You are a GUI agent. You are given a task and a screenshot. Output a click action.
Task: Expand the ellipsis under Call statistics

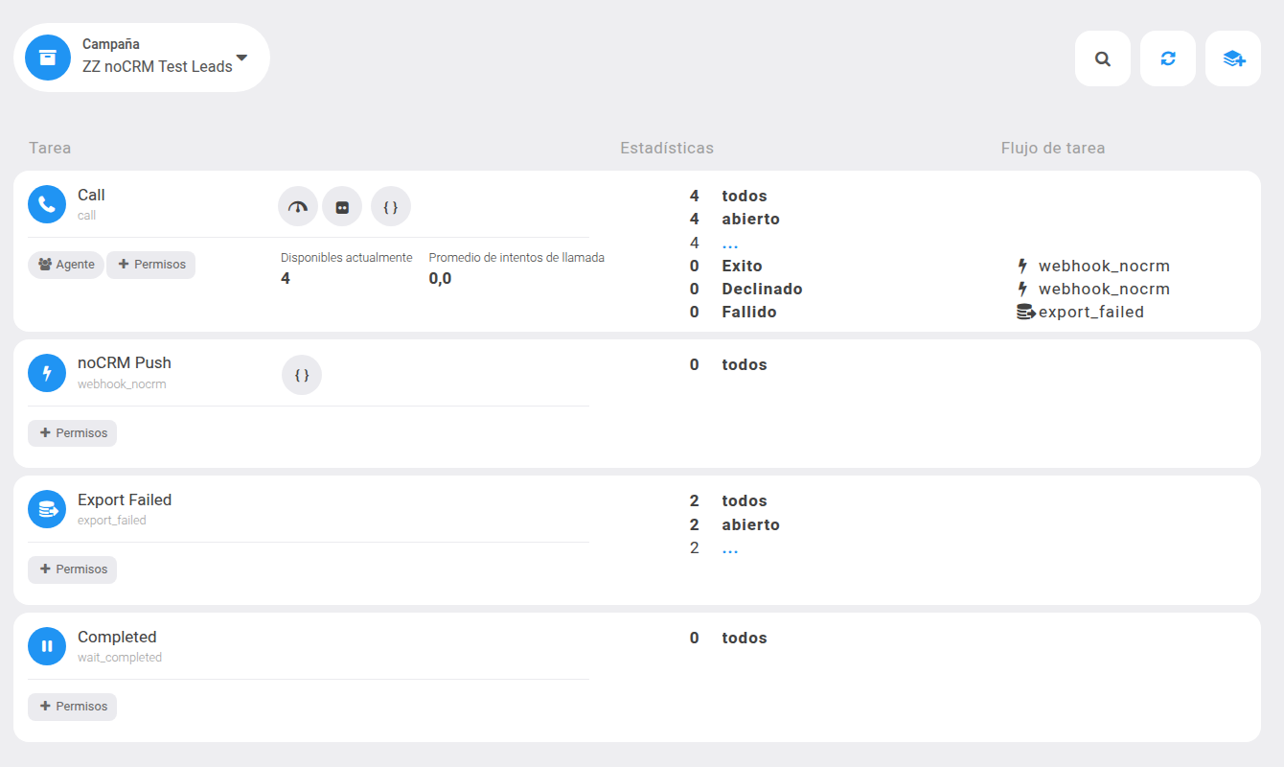click(730, 245)
